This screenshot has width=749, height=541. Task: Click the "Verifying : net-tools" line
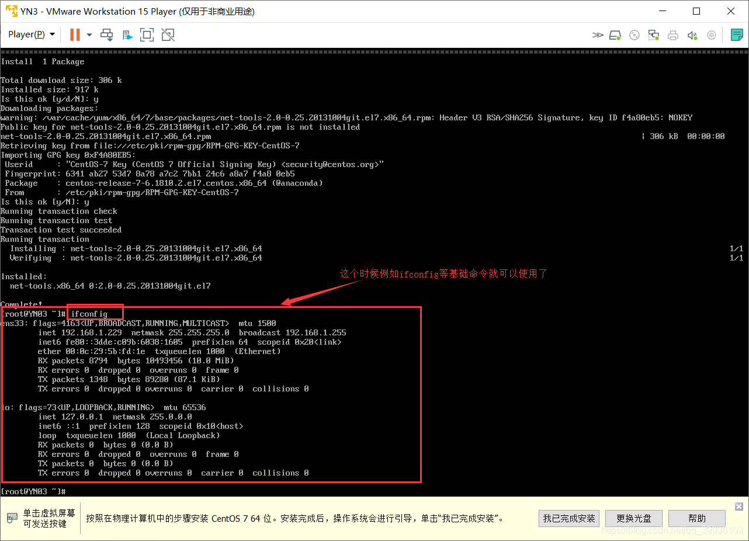[x=136, y=258]
